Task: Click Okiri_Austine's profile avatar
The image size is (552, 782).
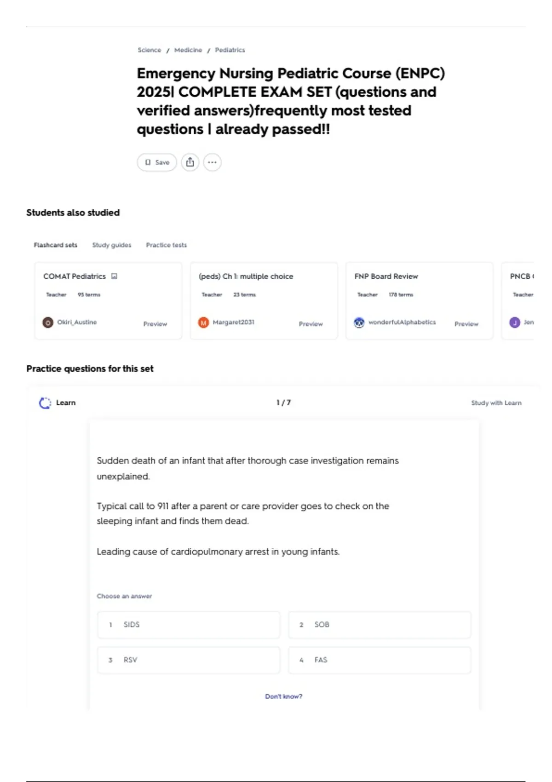Action: tap(48, 322)
